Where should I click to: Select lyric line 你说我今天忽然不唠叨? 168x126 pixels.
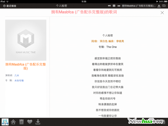tap(108, 81)
